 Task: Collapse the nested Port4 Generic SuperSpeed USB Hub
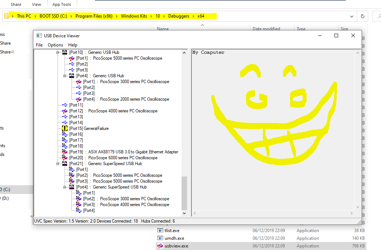pyautogui.click(x=65, y=187)
